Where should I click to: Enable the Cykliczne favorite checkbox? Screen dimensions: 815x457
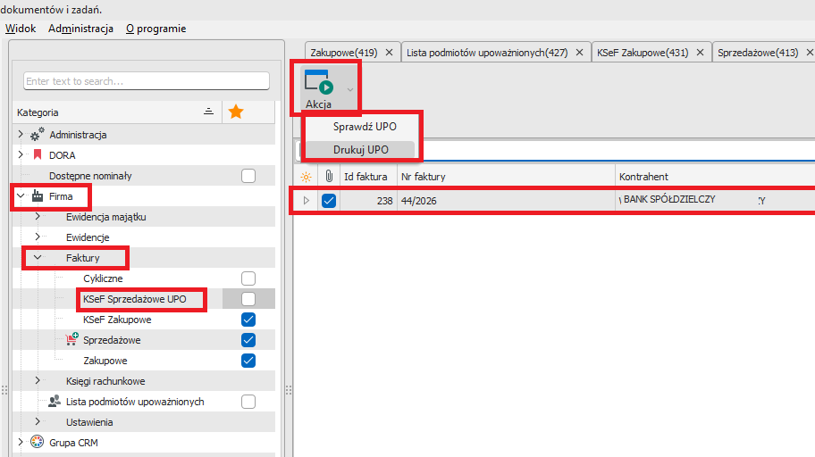(x=248, y=278)
